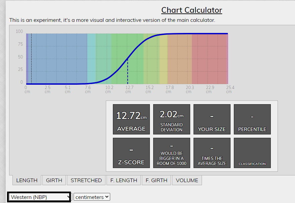Open the Western (NBP) dataset dropdown
Image resolution: width=295 pixels, height=203 pixels.
(x=39, y=197)
